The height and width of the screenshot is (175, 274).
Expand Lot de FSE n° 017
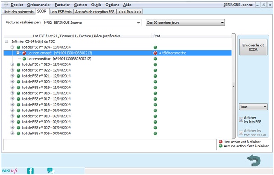(x=12, y=99)
